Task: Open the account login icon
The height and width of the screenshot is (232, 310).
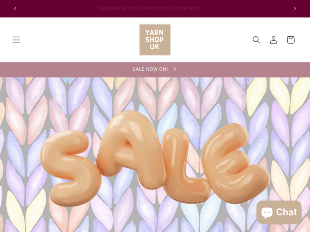Action: point(274,40)
